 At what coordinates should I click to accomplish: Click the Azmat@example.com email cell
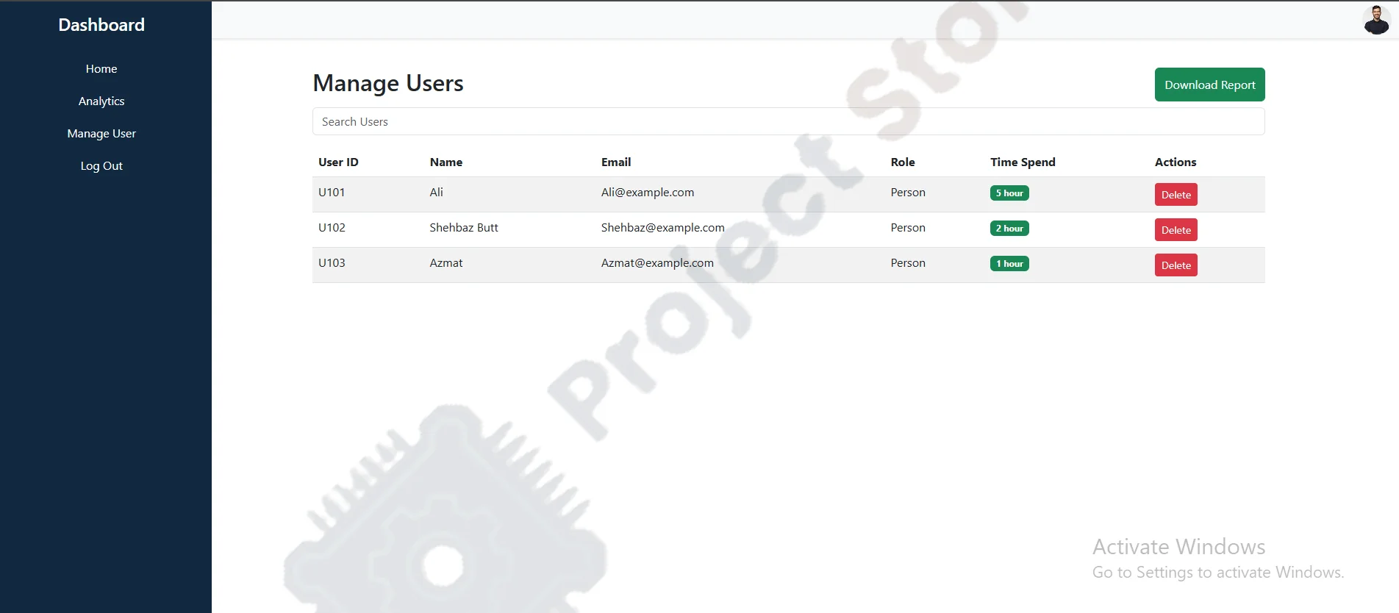(657, 263)
